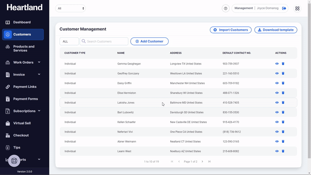Delete the Leann West customer row
Viewport: 311px width, 175px height.
[283, 151]
